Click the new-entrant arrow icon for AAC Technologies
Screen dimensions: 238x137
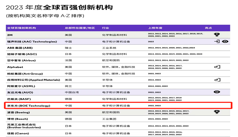tap(217, 42)
